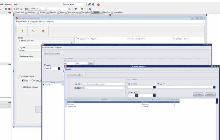Screen dimensions: 220x140
Task: Click the "Отмена" cancel button
Action: [210, 95]
